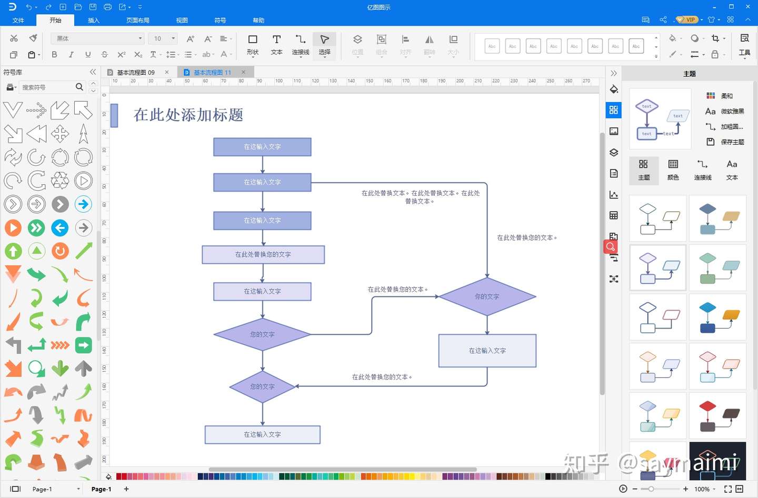Open the theme grid side panel icon
Screen dimensions: 758x498
pos(614,110)
